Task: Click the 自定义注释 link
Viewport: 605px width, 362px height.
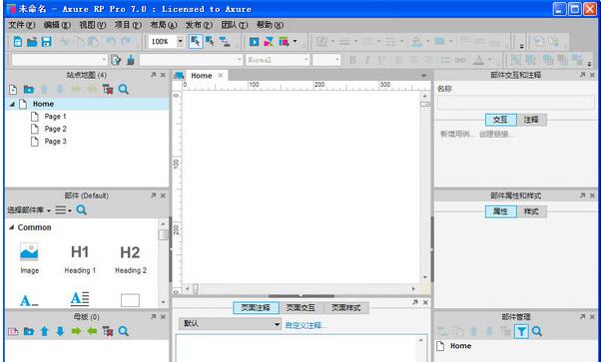Action: pos(304,325)
